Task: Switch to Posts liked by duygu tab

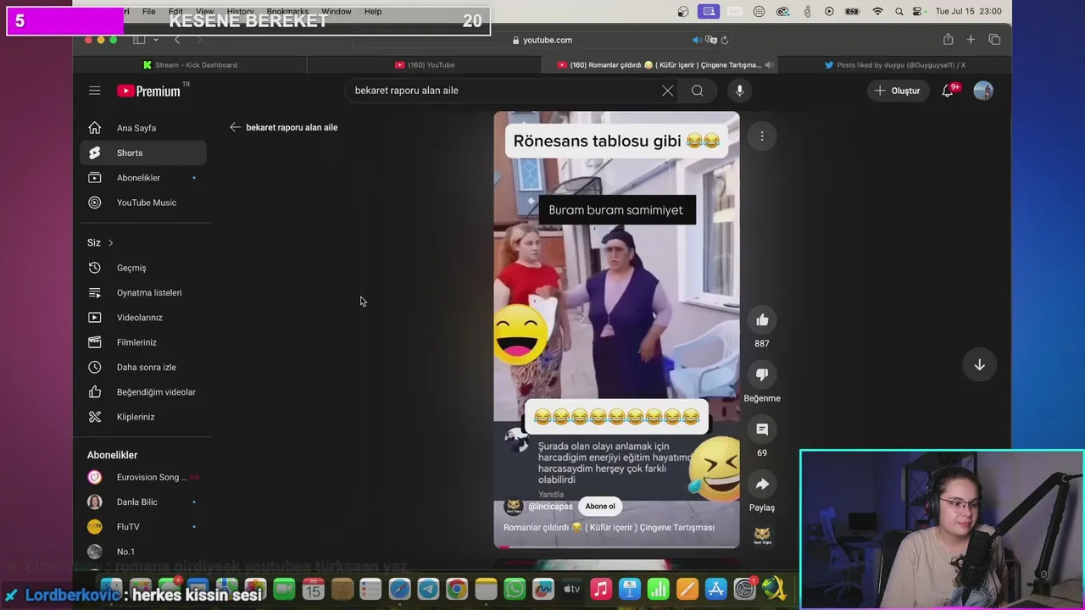Action: point(894,64)
